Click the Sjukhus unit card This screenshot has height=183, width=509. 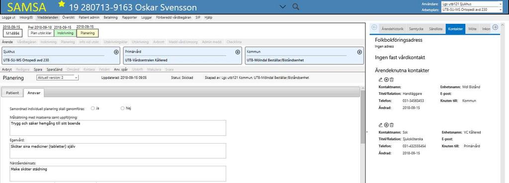coord(61,56)
